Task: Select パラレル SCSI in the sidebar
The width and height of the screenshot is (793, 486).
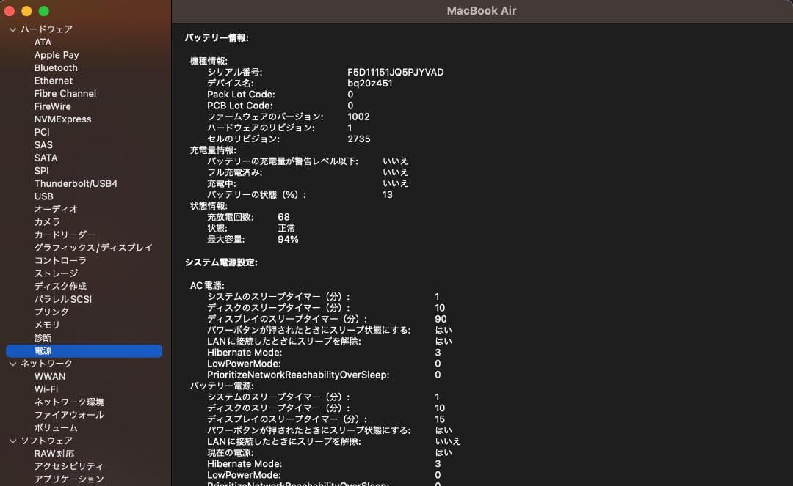Action: [62, 299]
